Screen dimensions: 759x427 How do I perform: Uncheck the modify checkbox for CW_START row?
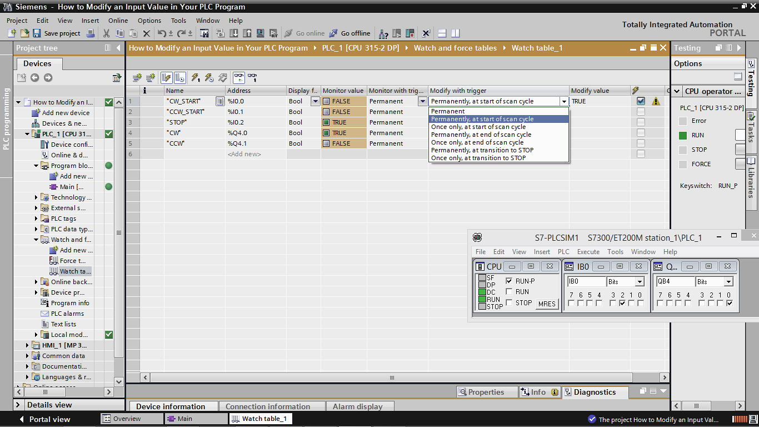pos(641,101)
